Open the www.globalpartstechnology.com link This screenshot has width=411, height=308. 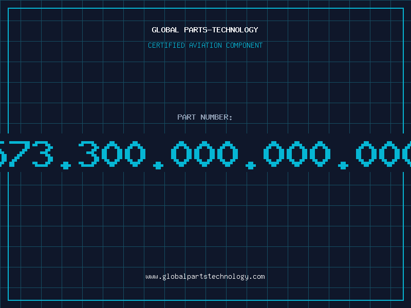pos(205,277)
